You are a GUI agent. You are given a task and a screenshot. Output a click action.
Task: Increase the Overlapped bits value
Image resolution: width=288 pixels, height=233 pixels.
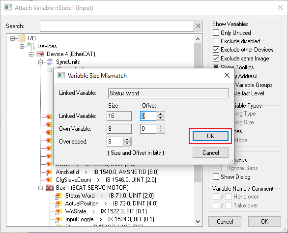(x=127, y=140)
